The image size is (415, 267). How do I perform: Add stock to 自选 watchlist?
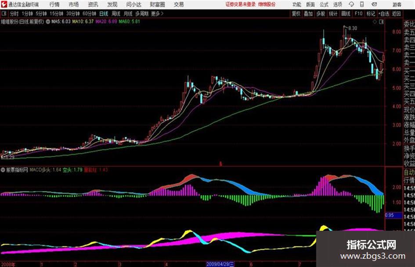(x=383, y=14)
